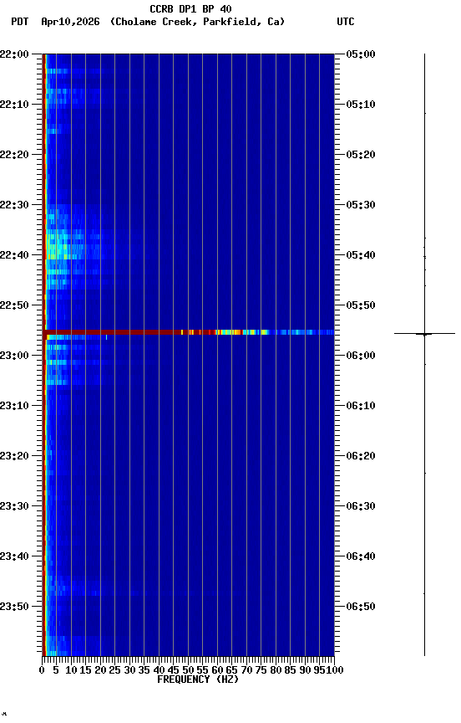Click the '5' frequency axis tick label
461x723 pixels.
56,671
